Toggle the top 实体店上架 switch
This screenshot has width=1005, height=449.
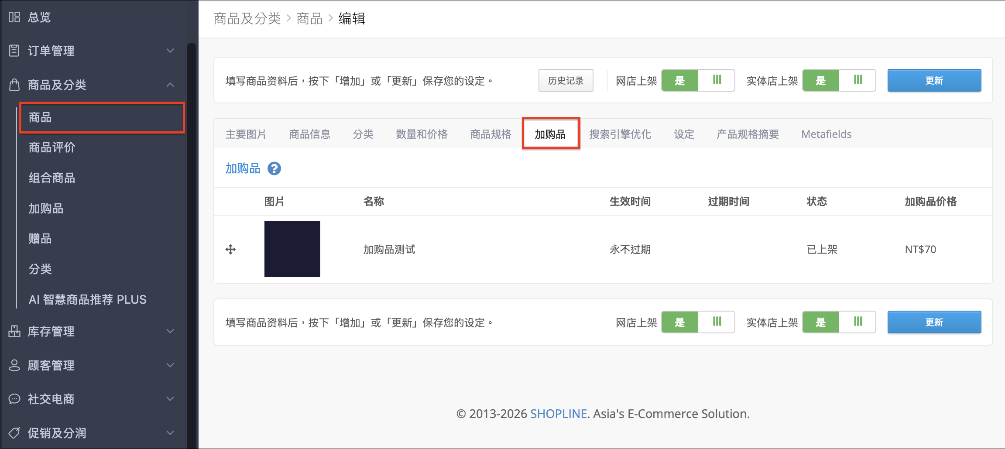pos(839,80)
